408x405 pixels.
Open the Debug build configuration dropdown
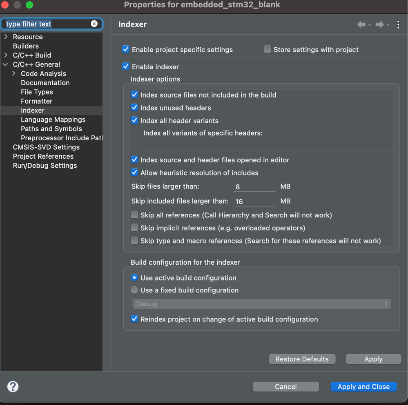261,304
